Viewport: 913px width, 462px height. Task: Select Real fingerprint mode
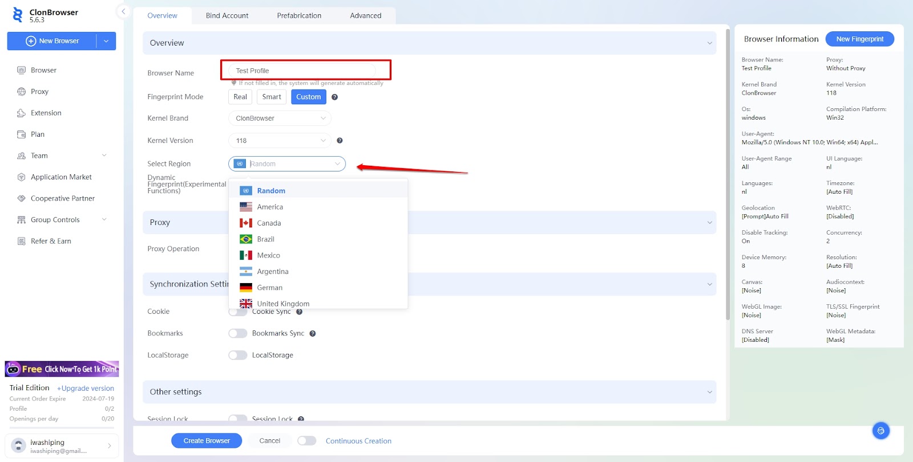240,97
